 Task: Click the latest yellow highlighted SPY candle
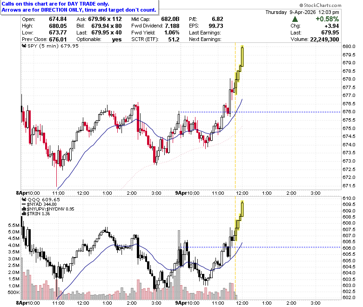[x=242, y=56]
